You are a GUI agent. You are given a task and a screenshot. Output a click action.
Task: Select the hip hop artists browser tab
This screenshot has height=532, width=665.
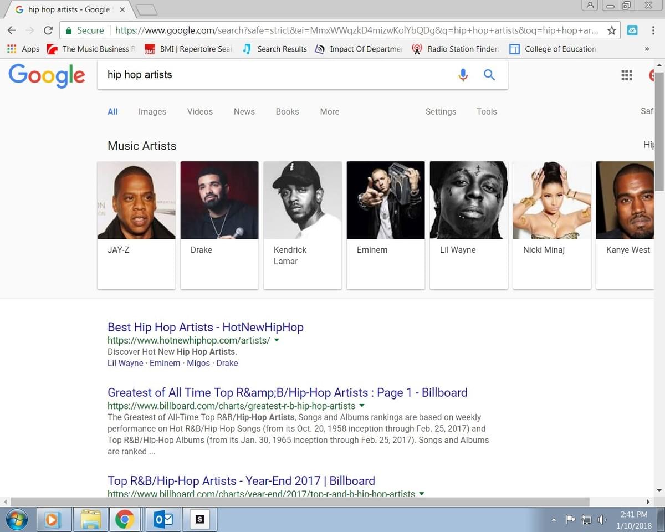69,9
